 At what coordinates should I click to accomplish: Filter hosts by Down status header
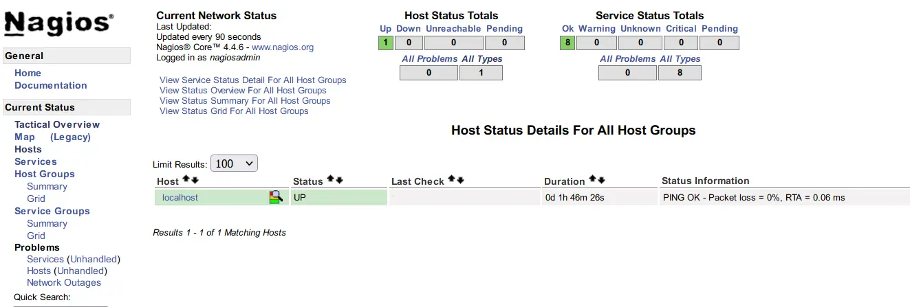(x=409, y=29)
